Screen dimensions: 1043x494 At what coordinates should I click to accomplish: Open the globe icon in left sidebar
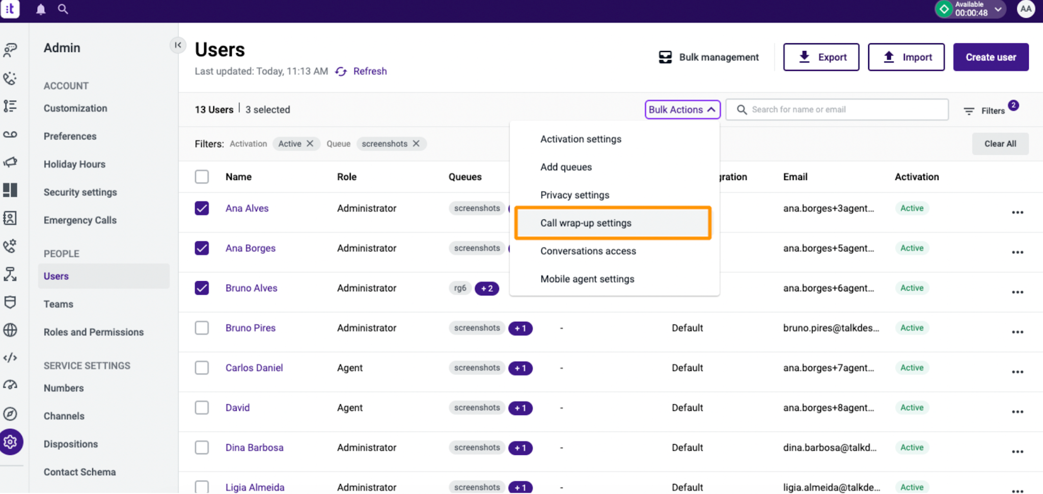[10, 330]
